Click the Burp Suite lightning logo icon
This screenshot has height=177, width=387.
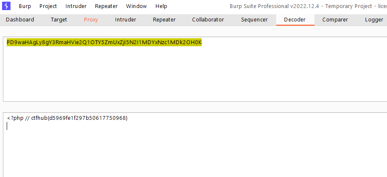pos(6,6)
